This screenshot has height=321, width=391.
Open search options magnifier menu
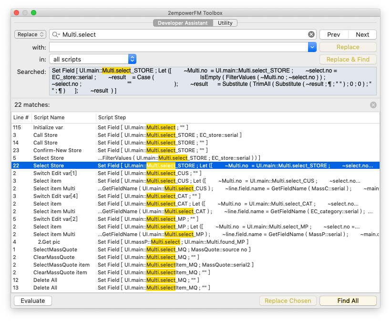pyautogui.click(x=56, y=34)
